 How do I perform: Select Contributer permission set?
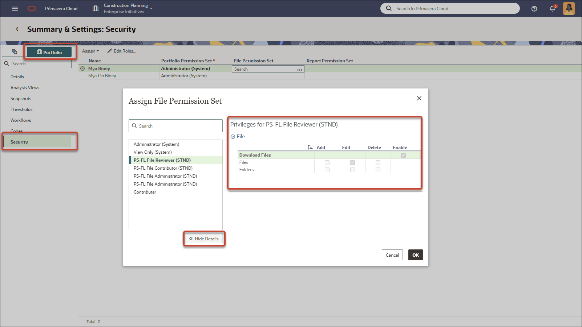point(176,192)
